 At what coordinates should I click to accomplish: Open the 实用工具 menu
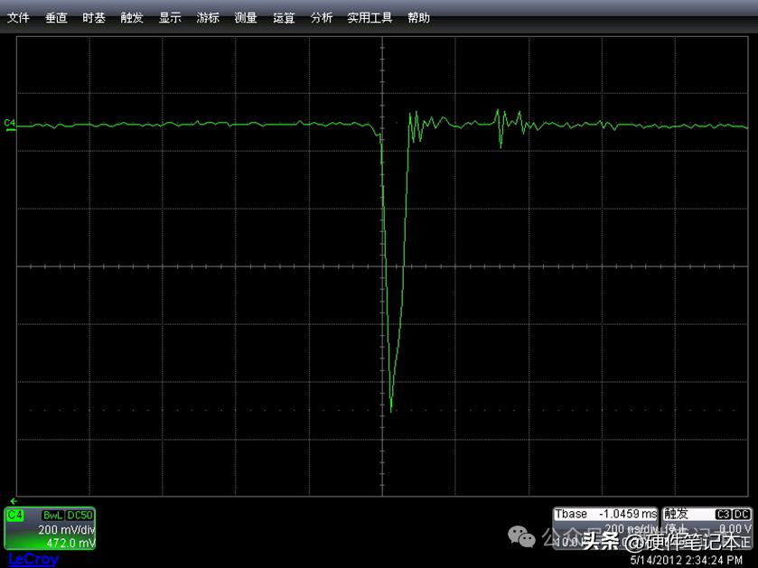pos(369,16)
